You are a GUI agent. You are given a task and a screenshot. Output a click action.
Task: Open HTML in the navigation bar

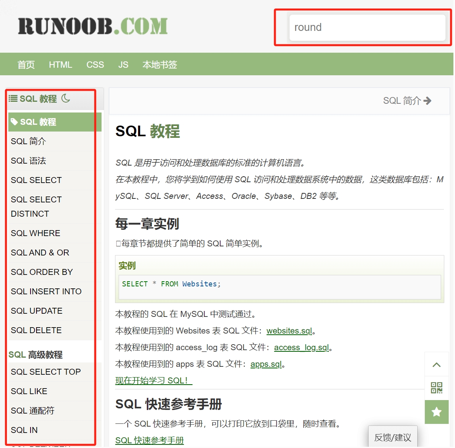pos(60,65)
